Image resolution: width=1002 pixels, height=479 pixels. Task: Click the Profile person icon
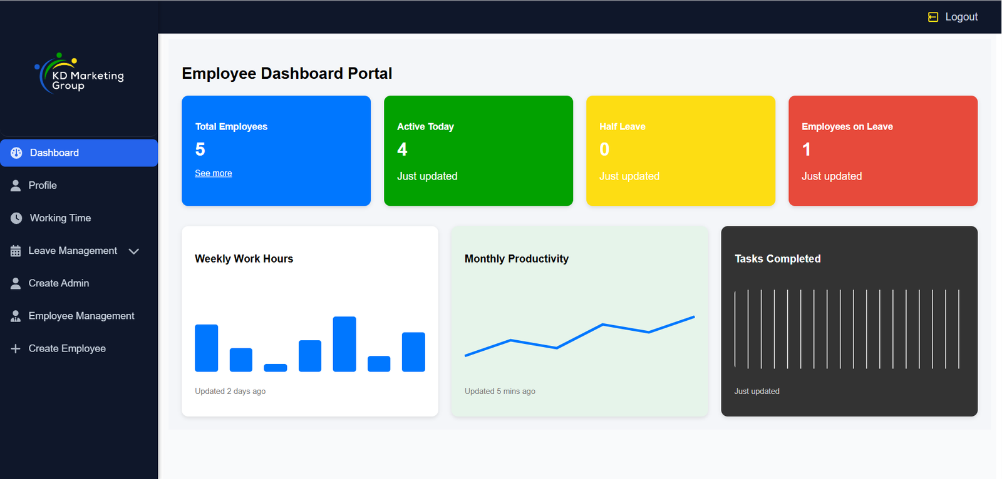(x=16, y=185)
